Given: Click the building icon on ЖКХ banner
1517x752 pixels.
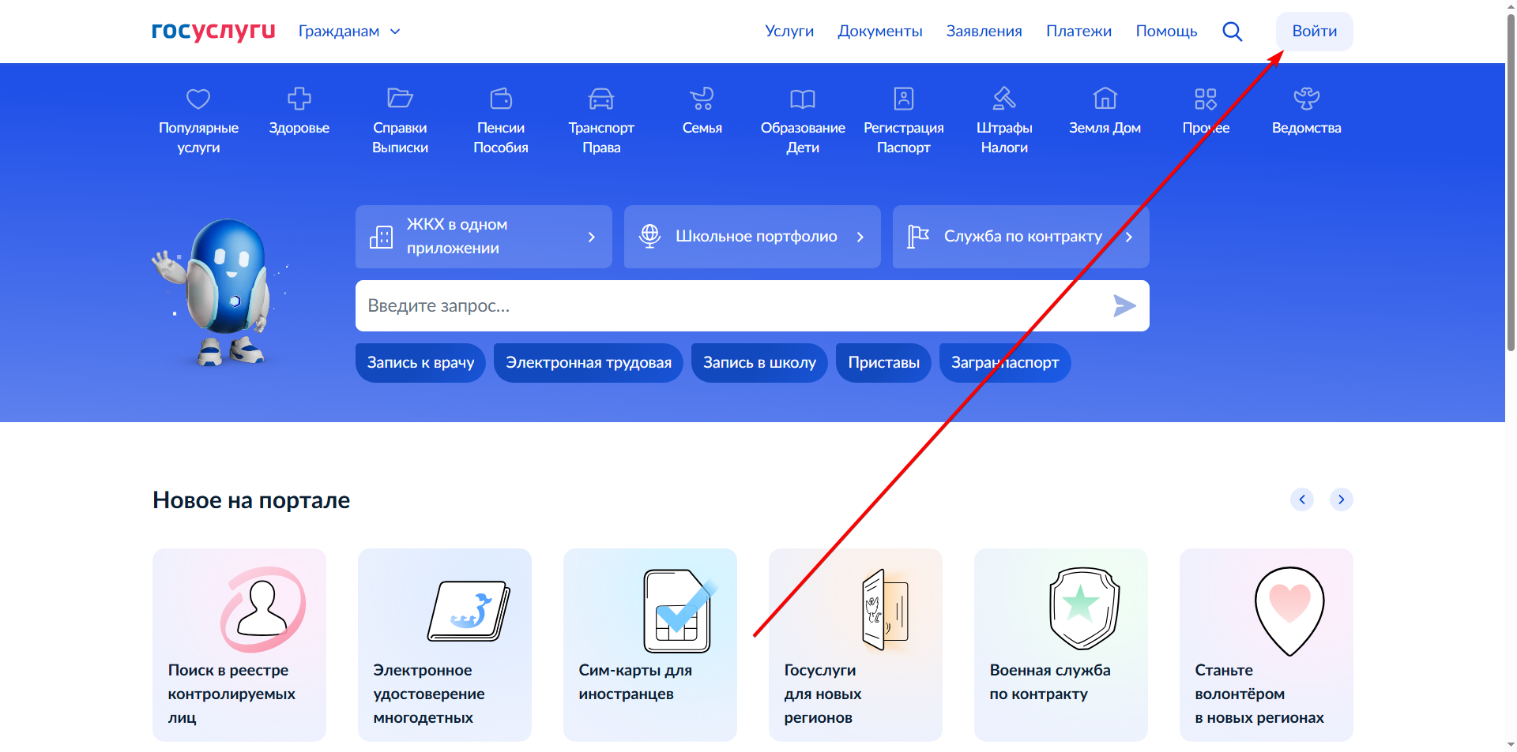Looking at the screenshot, I should (381, 237).
